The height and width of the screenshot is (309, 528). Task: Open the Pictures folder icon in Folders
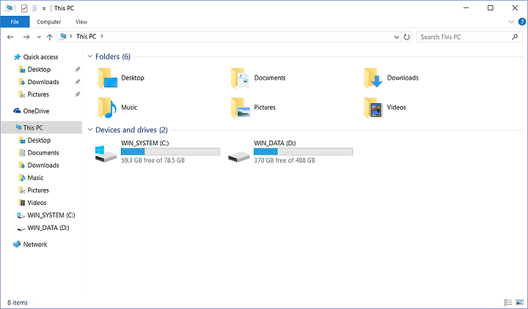point(240,108)
